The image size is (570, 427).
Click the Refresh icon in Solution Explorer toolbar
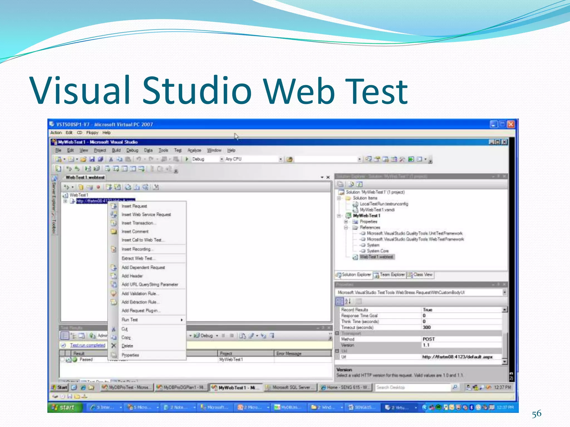click(359, 184)
